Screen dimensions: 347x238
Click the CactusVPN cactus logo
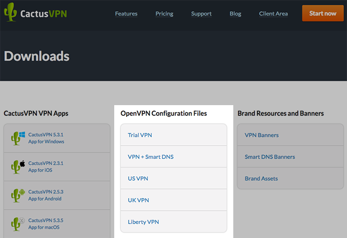click(x=10, y=12)
